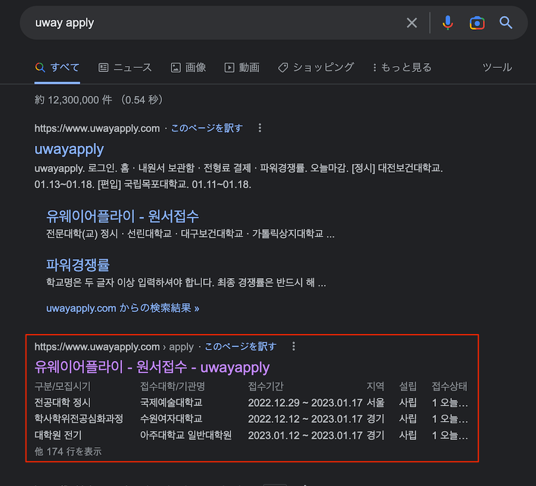This screenshot has height=486, width=536.
Task: Click the table cell 아주대학교 일반대학원
Action: click(x=186, y=435)
